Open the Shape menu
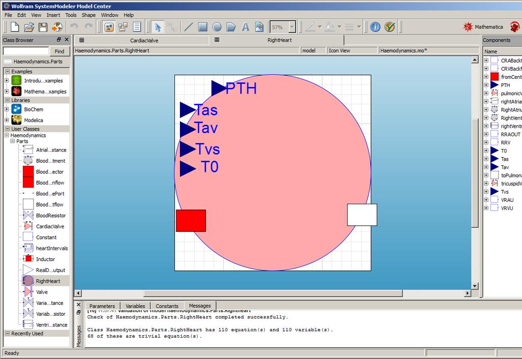Screen dimensions: 522x359 point(89,15)
